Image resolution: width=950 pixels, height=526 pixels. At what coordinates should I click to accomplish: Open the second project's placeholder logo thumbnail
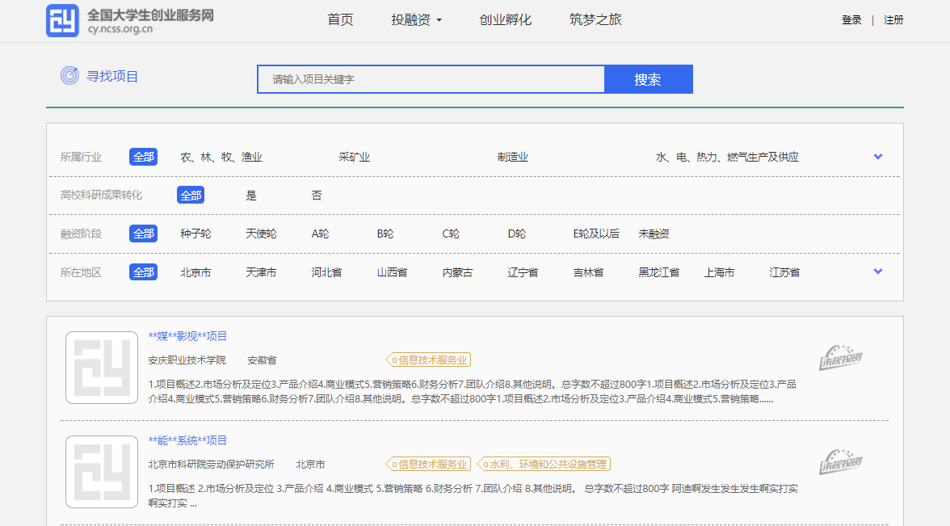(102, 472)
